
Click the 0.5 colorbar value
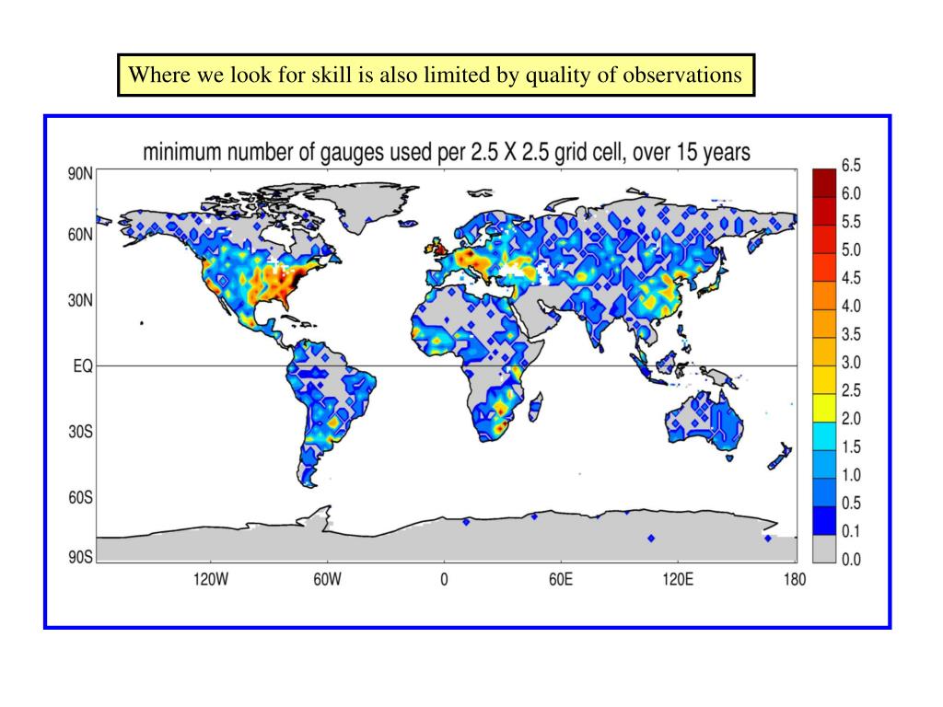click(x=851, y=504)
